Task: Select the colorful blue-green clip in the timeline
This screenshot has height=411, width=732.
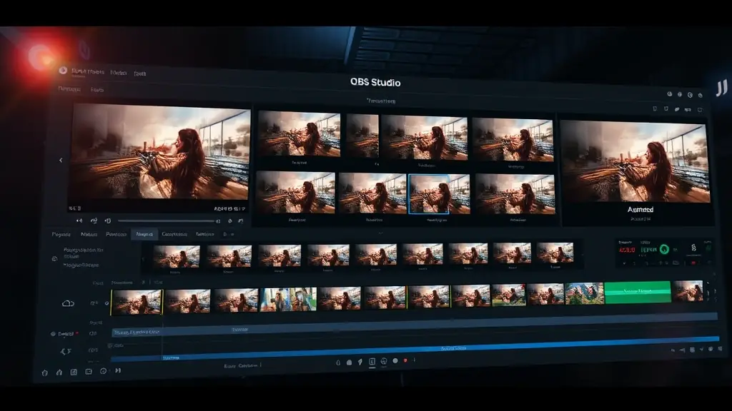Action: tap(289, 299)
